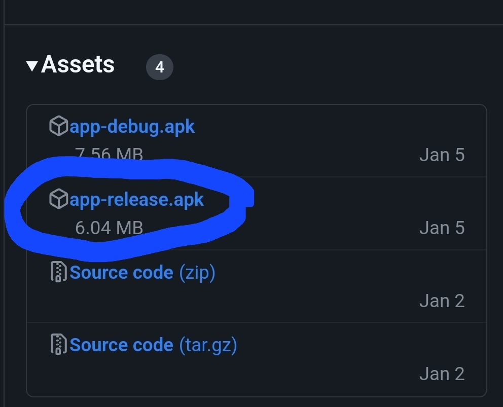
Task: Click the package icon beside app-release.apk
Action: [x=59, y=199]
